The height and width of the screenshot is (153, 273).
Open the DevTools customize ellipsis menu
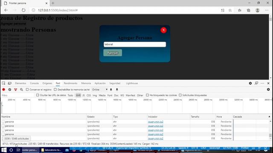coord(262,83)
